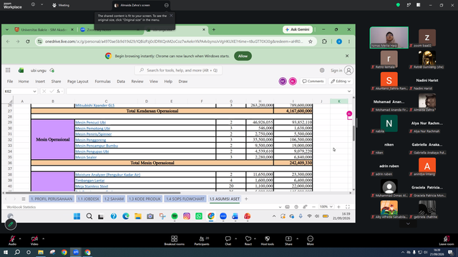Click the Sign in link in Excel
This screenshot has height=257, width=458.
336,71
